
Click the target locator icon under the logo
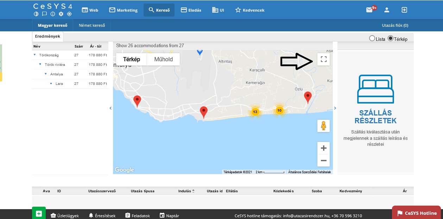point(69,14)
